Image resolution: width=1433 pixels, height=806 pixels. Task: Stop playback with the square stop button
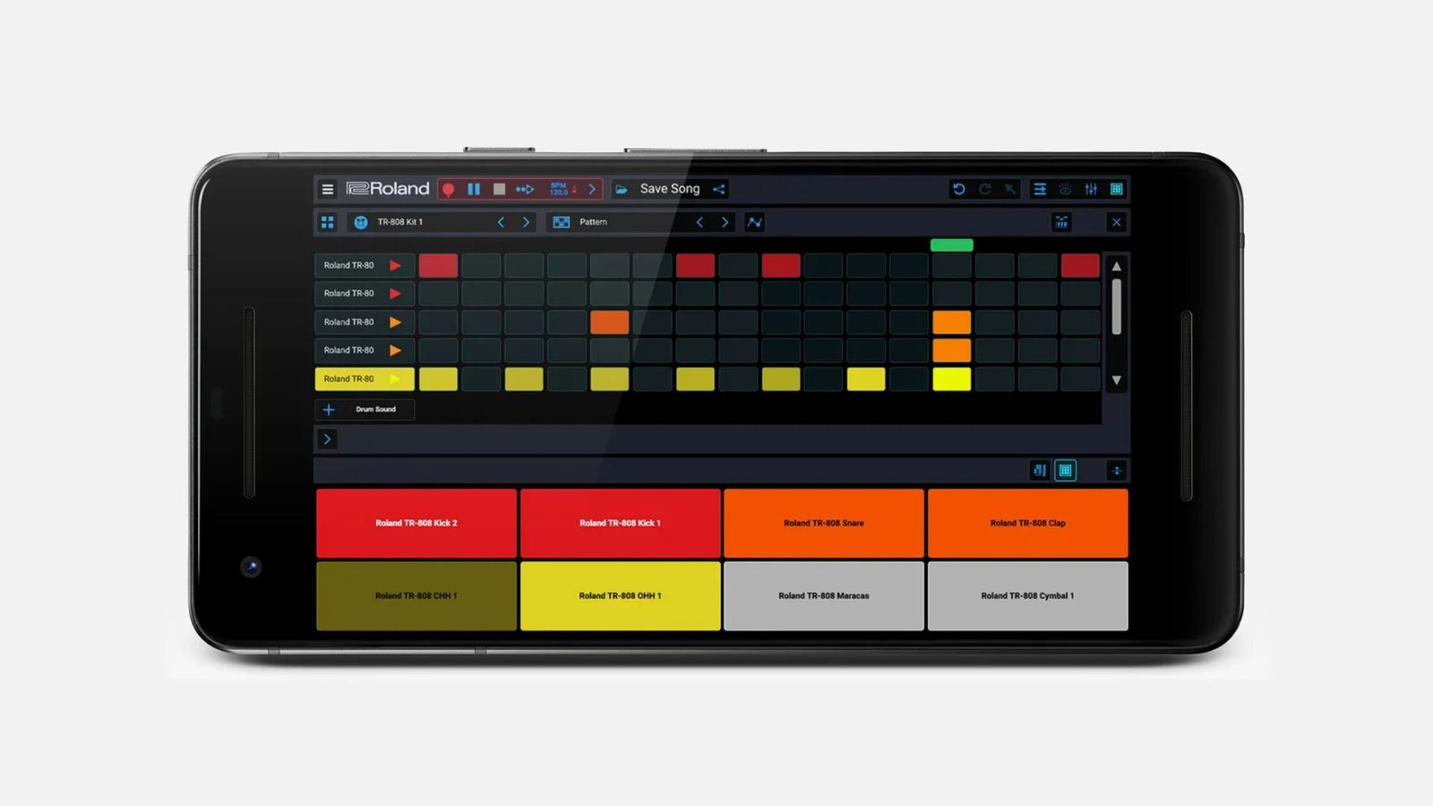coord(500,189)
